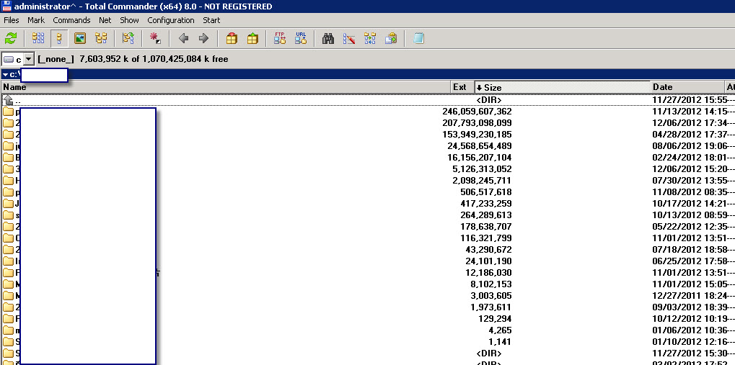This screenshot has width=735, height=365.
Task: Open the Net menu
Action: [x=105, y=20]
